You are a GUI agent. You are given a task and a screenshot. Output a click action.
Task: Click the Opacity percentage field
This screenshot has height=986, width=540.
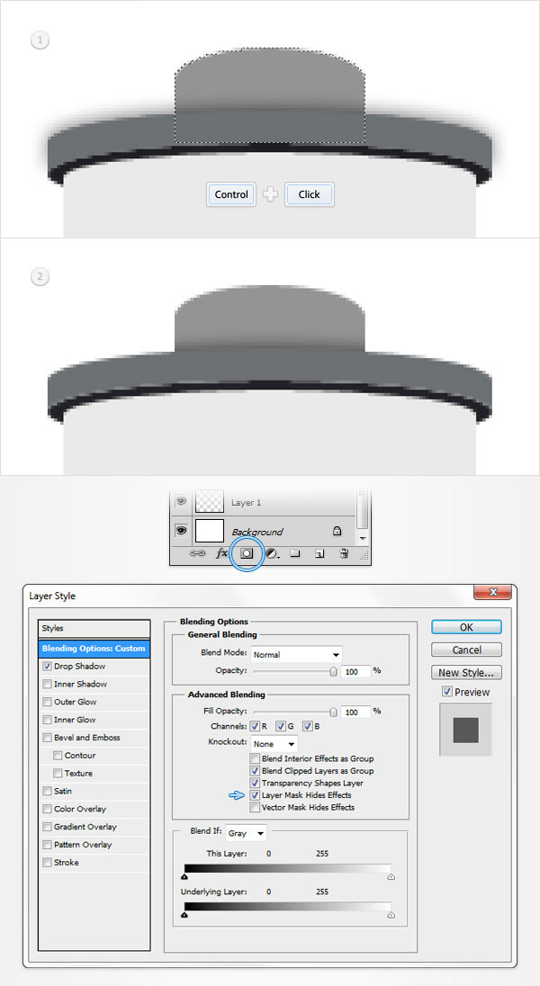tap(355, 672)
